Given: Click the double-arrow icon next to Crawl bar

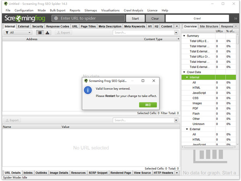Looking at the screenshot, I should pyautogui.click(x=237, y=19).
